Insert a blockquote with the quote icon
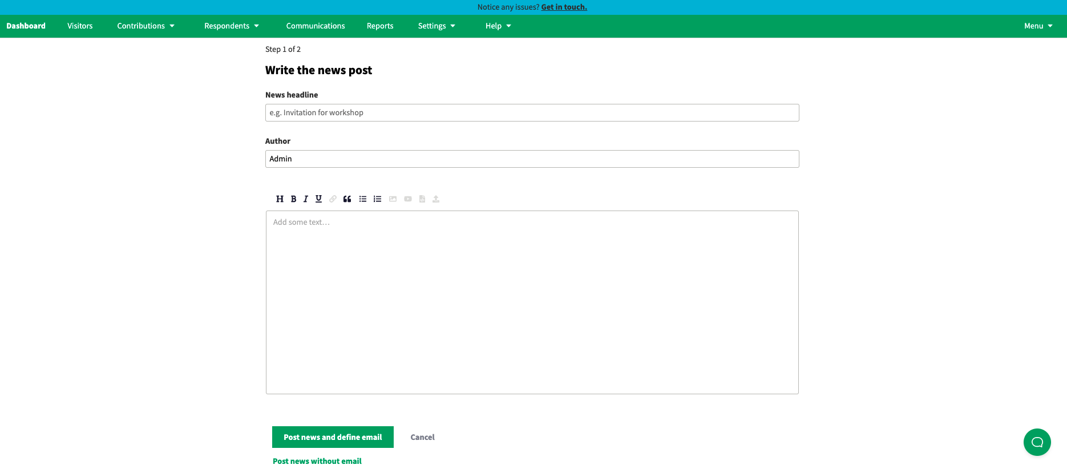Screen dimensions: 1067x473 (347, 199)
